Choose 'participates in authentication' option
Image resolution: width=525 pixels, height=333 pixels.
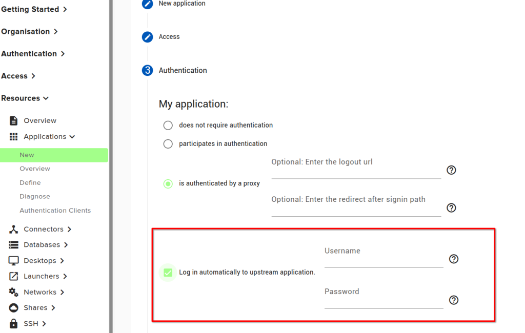point(168,144)
